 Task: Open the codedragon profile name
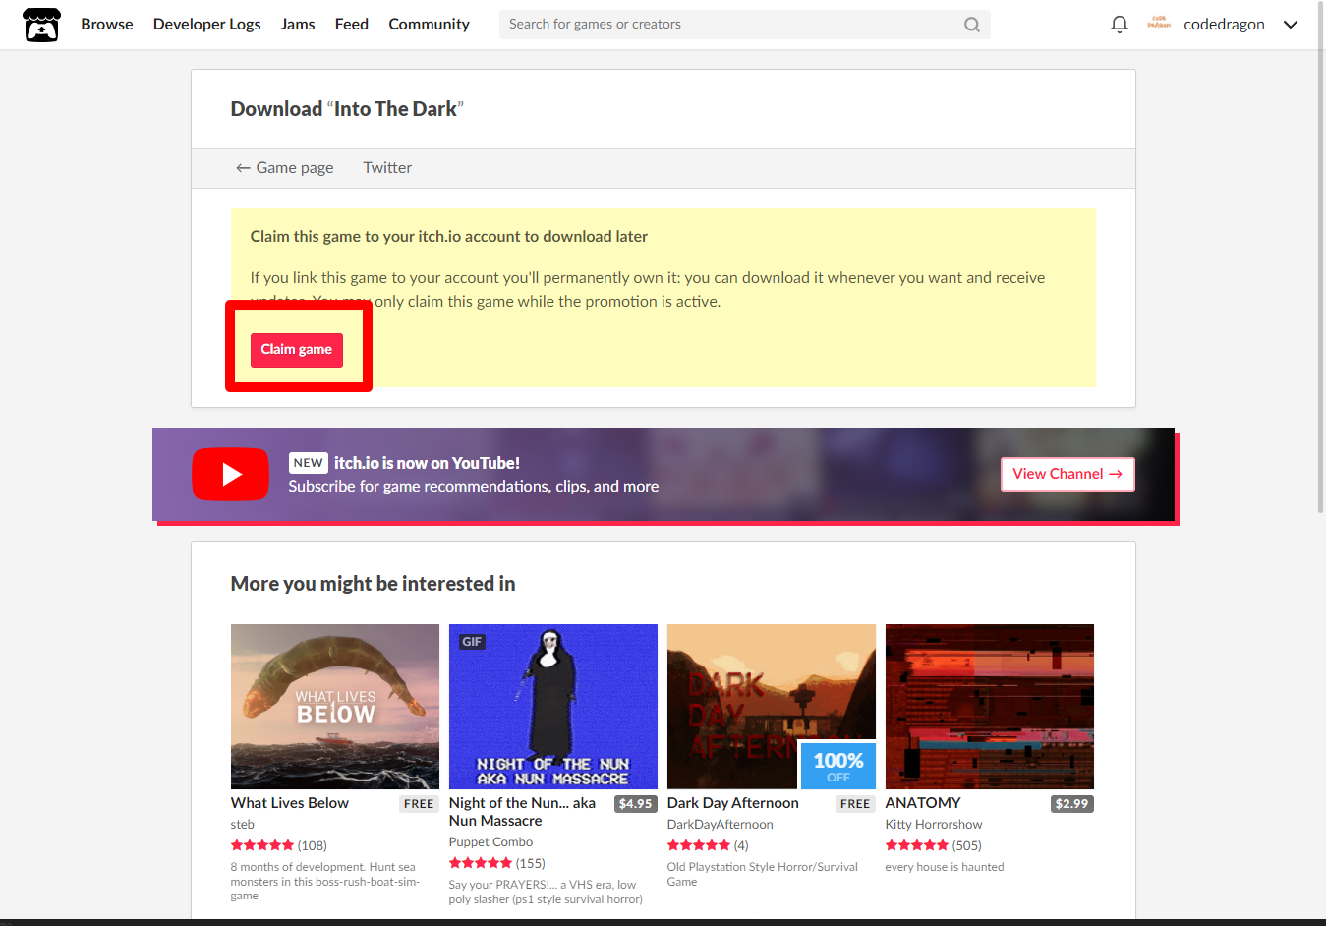[1224, 25]
